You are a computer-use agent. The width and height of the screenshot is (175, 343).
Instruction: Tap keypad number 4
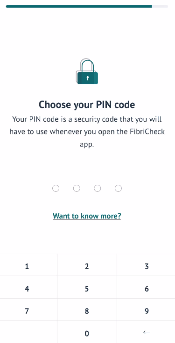coord(28,287)
